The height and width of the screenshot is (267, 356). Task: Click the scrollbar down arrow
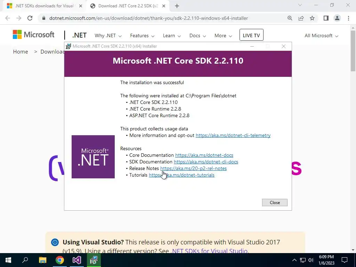(353, 250)
